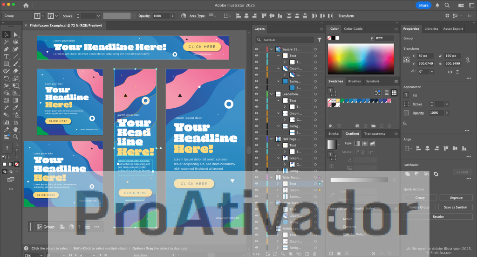Screen dimensions: 477x257
Task: Click the Group button in Quick Actions
Action: click(x=420, y=198)
